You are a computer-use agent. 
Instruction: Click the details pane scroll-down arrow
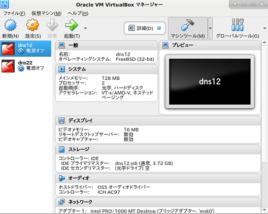[264, 209]
